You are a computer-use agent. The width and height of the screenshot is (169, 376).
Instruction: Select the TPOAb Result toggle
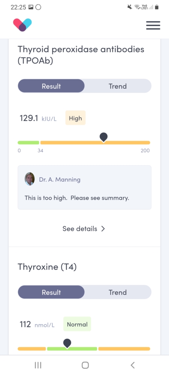(51, 86)
